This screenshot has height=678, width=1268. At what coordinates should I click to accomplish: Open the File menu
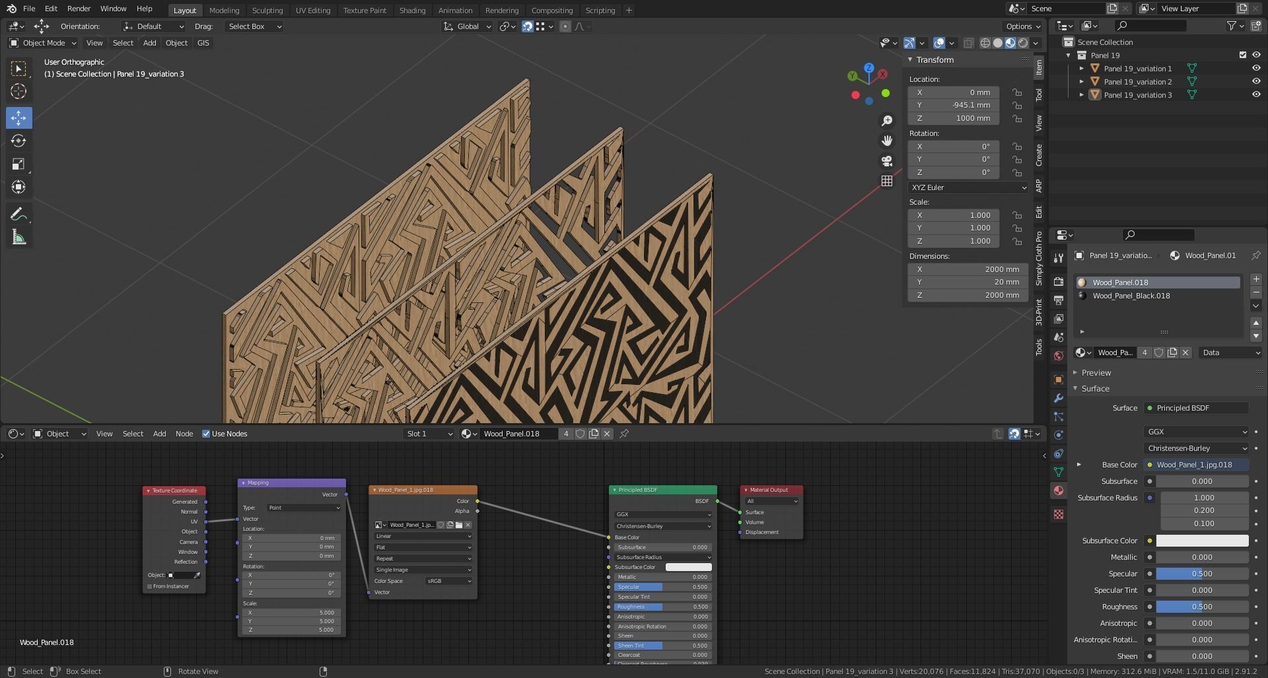(x=29, y=9)
